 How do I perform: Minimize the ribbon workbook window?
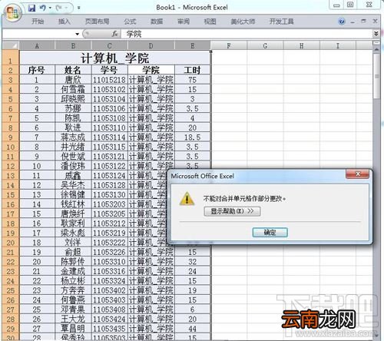(353, 22)
